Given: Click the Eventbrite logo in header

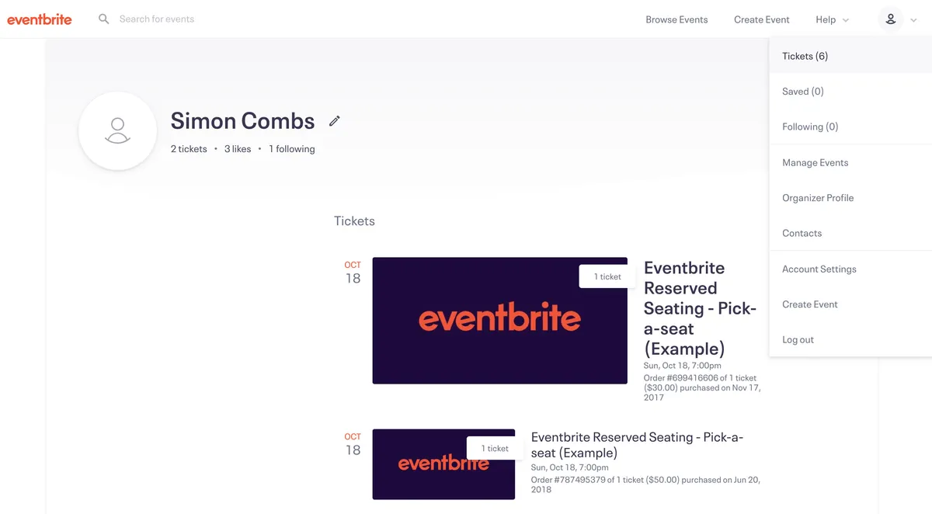Looking at the screenshot, I should [x=40, y=19].
